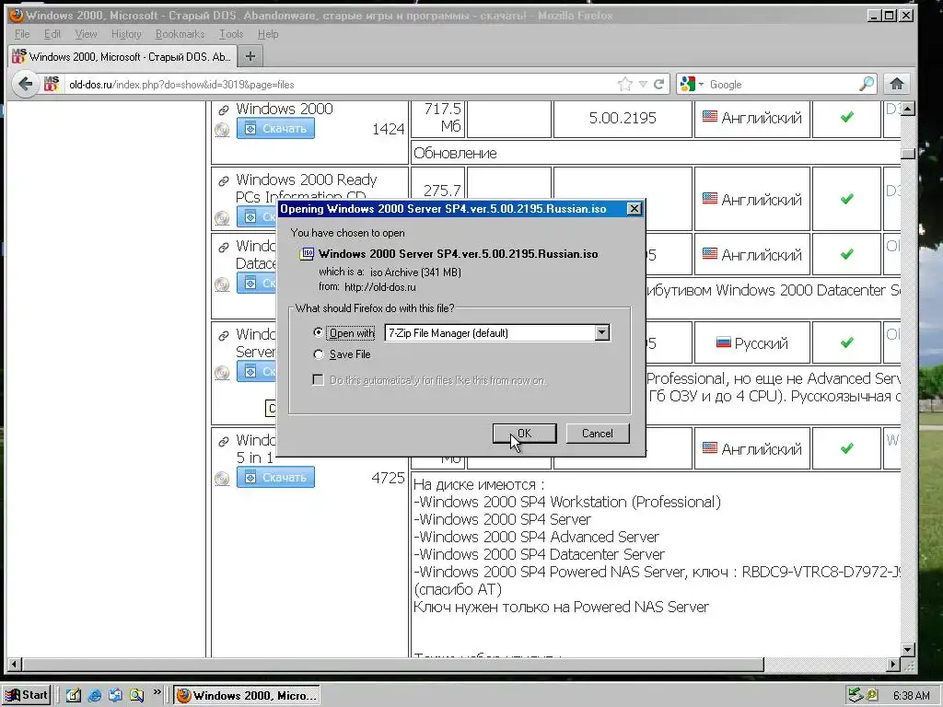
Task: Click the CD icon in 5 in 1 row
Action: pyautogui.click(x=222, y=479)
